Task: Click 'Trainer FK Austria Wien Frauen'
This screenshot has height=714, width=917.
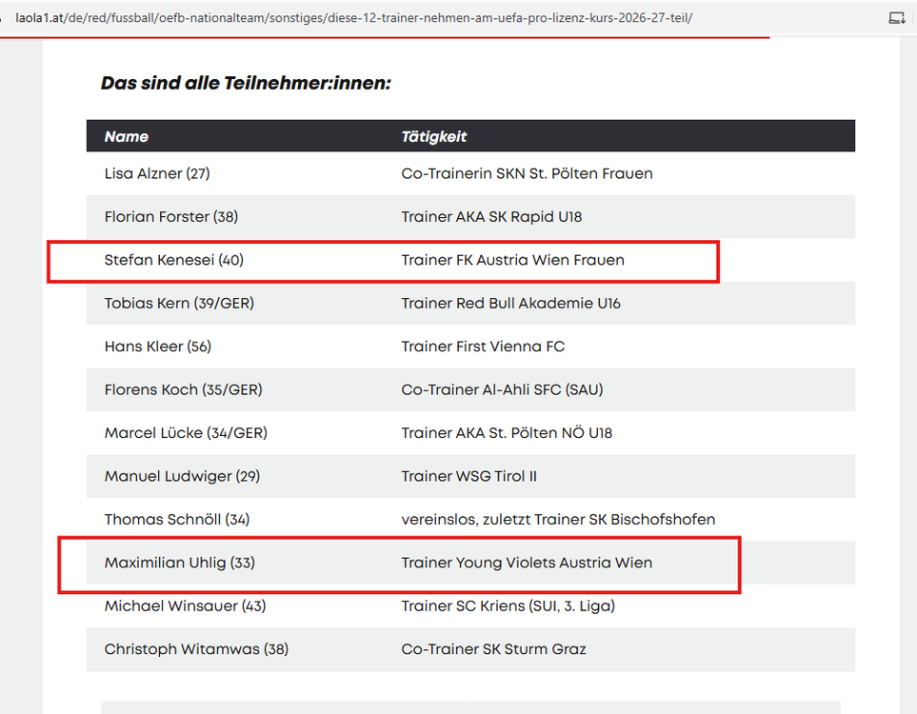Action: (513, 260)
